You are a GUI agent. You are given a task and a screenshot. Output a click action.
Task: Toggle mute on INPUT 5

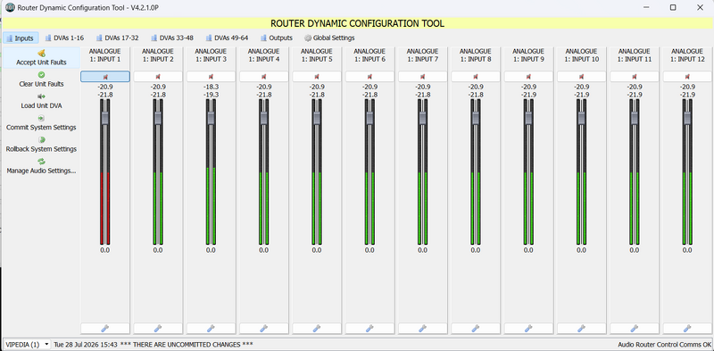[x=317, y=77]
